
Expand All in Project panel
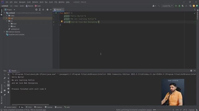coord(40,10)
